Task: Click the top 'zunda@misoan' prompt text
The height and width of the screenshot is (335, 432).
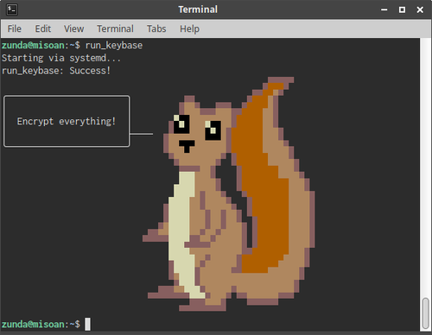Action: pyautogui.click(x=33, y=46)
